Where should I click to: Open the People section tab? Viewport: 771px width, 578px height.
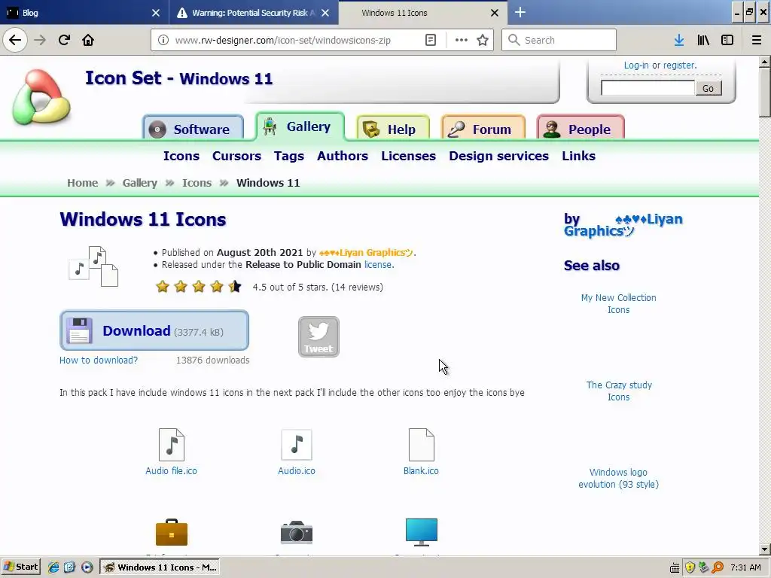[581, 127]
